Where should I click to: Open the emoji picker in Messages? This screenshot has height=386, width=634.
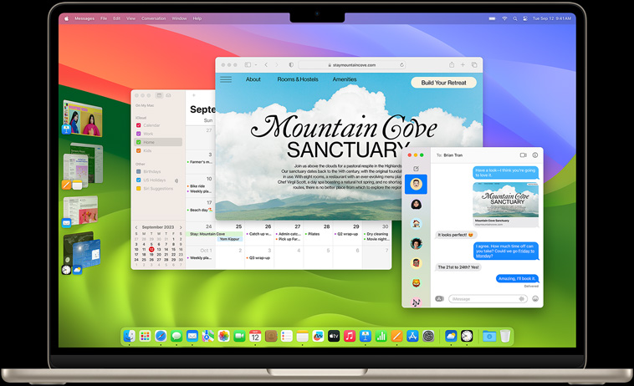click(535, 298)
